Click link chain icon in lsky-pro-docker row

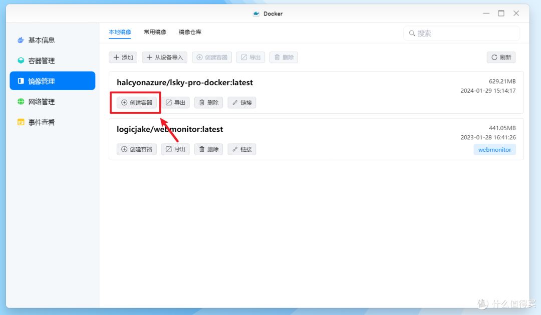click(235, 103)
